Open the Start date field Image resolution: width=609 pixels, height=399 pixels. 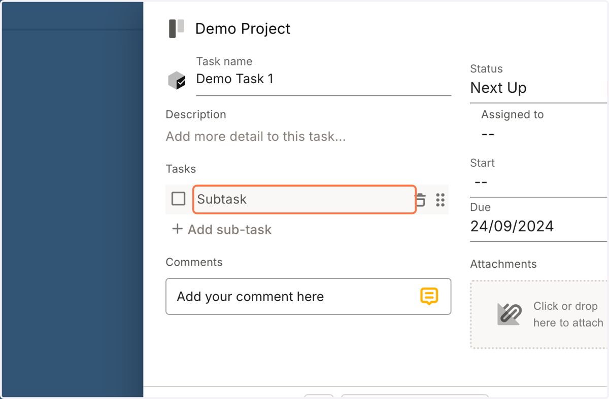(538, 182)
